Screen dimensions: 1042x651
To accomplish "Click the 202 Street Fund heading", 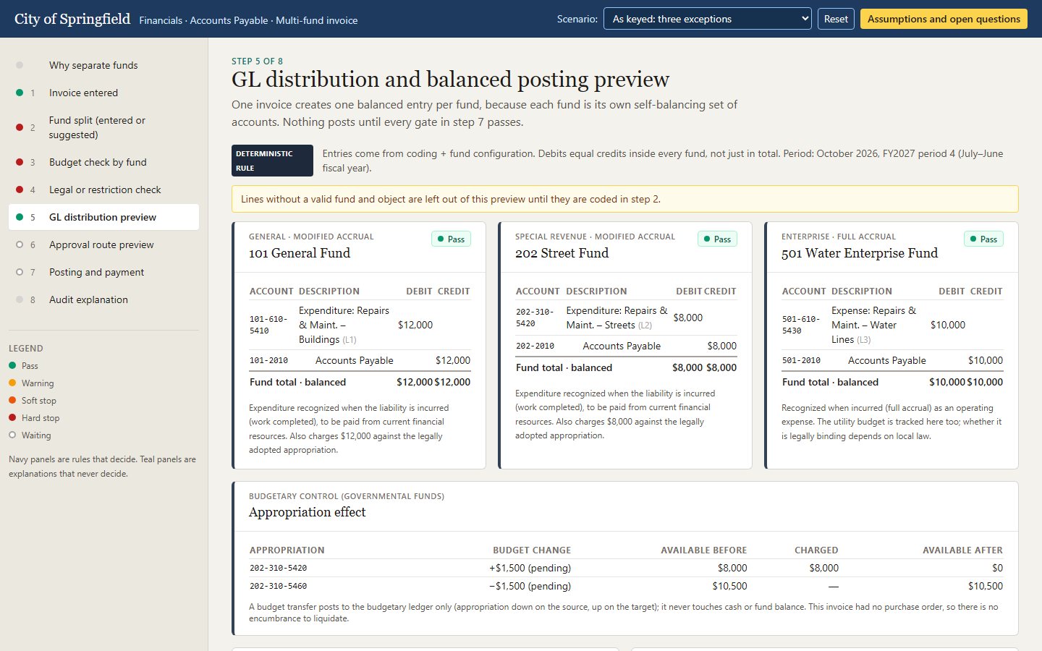I will [x=562, y=253].
